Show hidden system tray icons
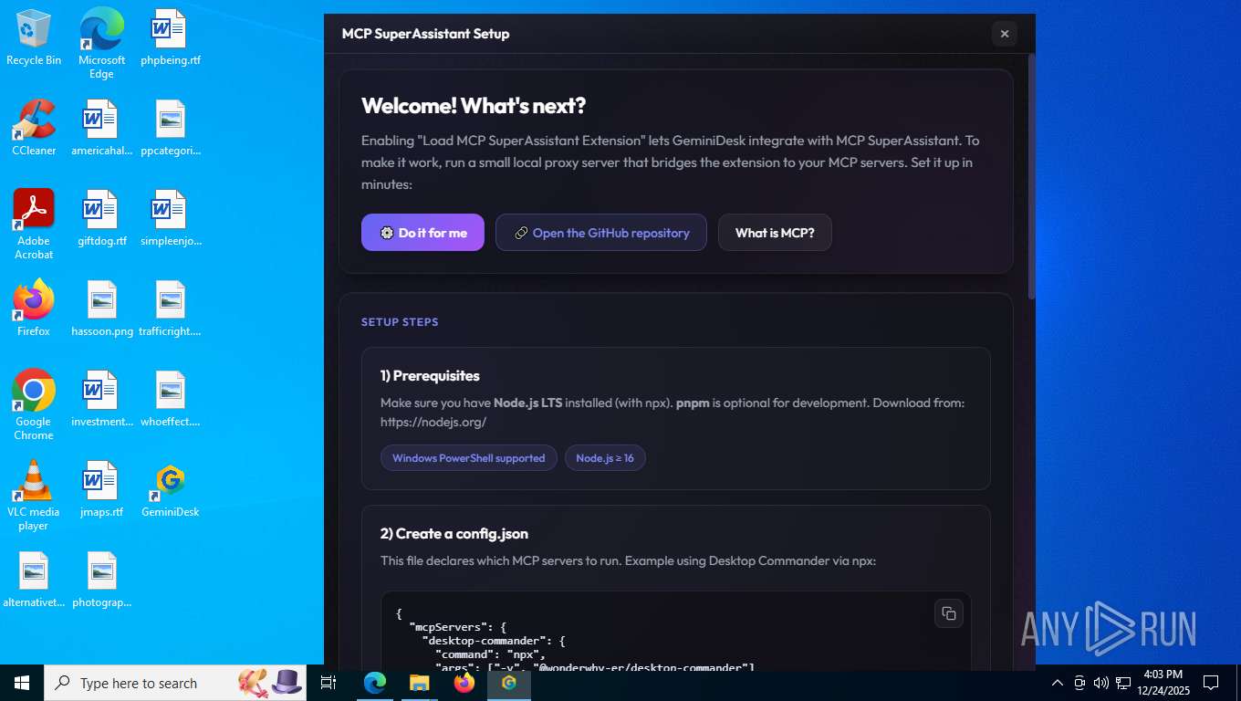 [x=1058, y=683]
